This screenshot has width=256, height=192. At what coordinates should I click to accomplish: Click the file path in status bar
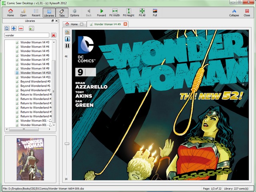pyautogui.click(x=44, y=188)
